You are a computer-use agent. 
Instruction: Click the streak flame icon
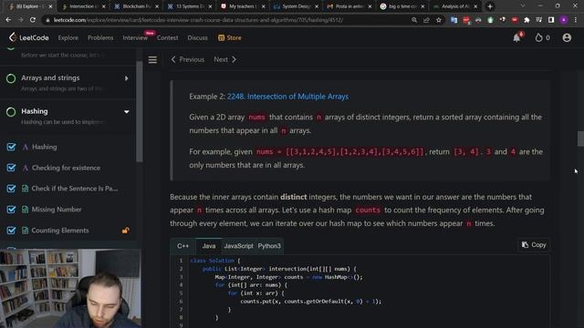pos(538,37)
